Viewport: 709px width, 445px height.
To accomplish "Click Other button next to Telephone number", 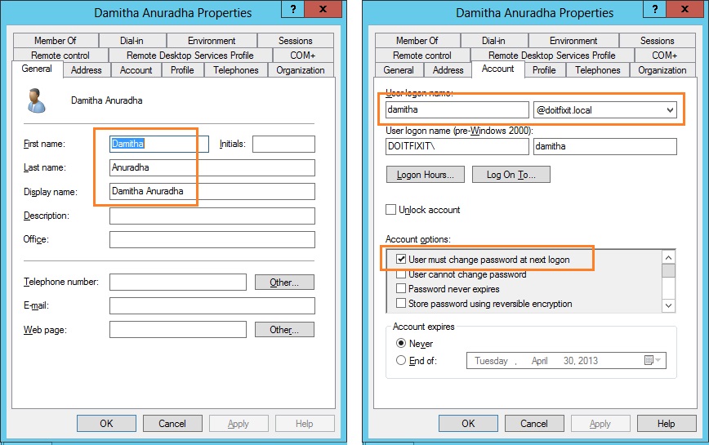I will (284, 283).
